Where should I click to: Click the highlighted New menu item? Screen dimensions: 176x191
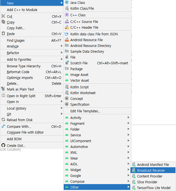[x=32, y=3]
